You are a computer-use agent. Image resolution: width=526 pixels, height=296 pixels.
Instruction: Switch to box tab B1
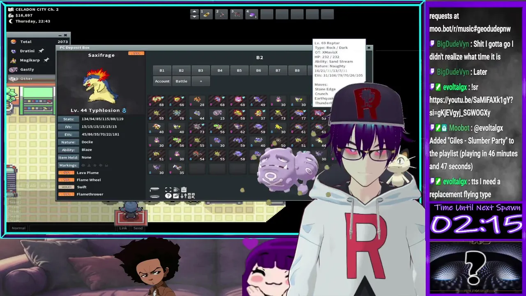tap(162, 70)
